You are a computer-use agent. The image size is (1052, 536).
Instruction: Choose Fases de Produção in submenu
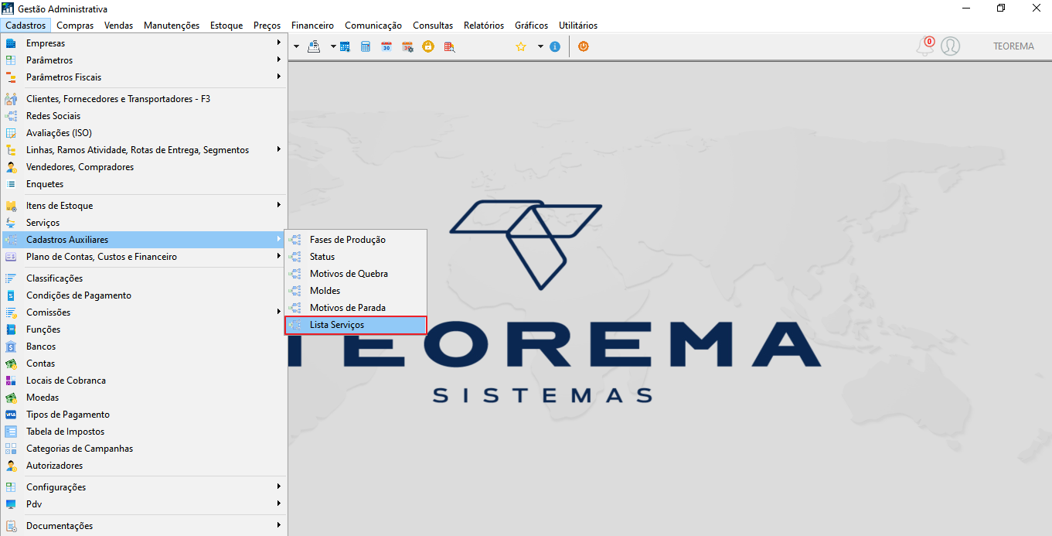click(356, 240)
